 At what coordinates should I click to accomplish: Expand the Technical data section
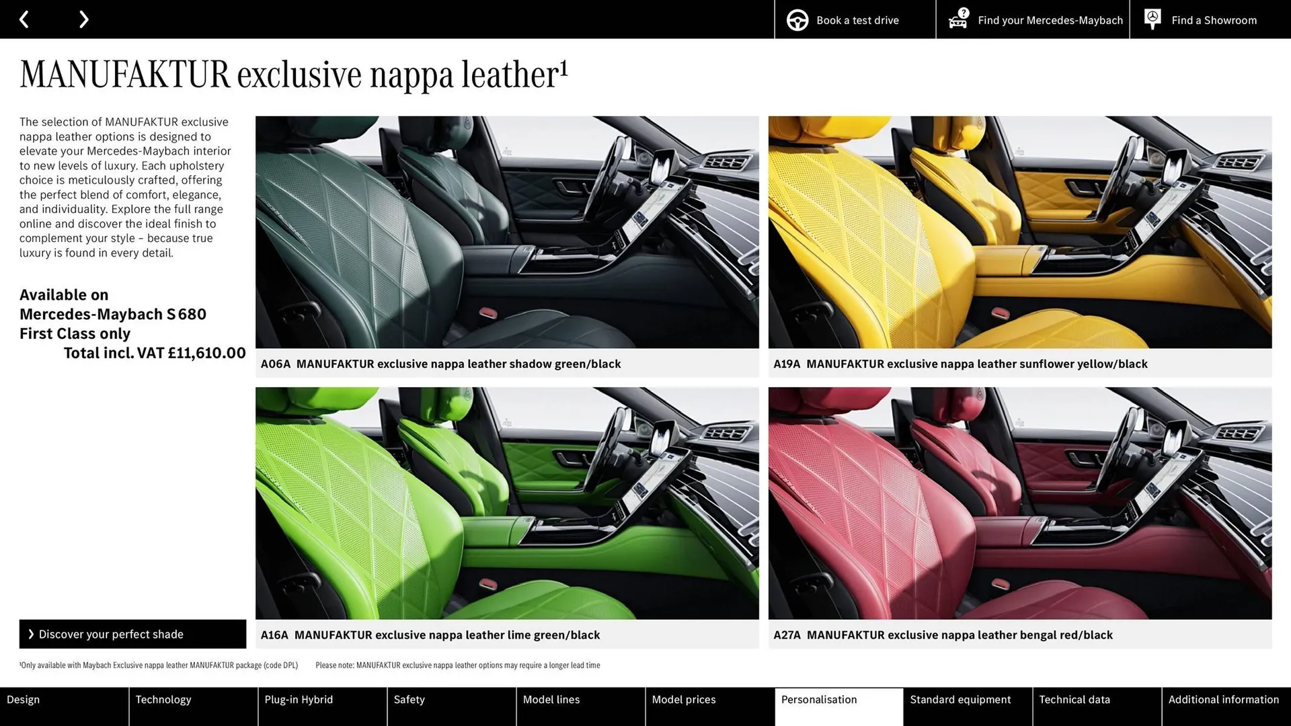click(x=1074, y=699)
